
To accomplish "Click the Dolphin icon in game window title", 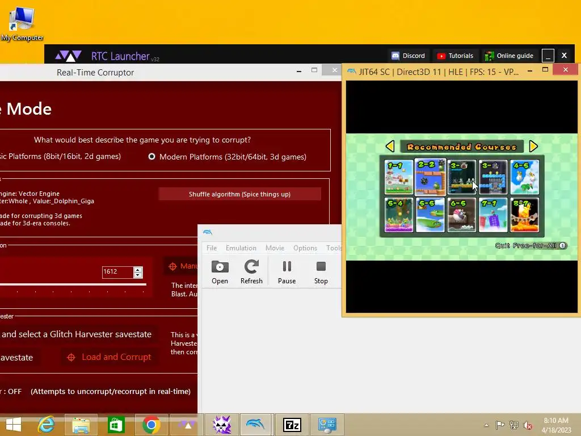I will click(x=352, y=71).
